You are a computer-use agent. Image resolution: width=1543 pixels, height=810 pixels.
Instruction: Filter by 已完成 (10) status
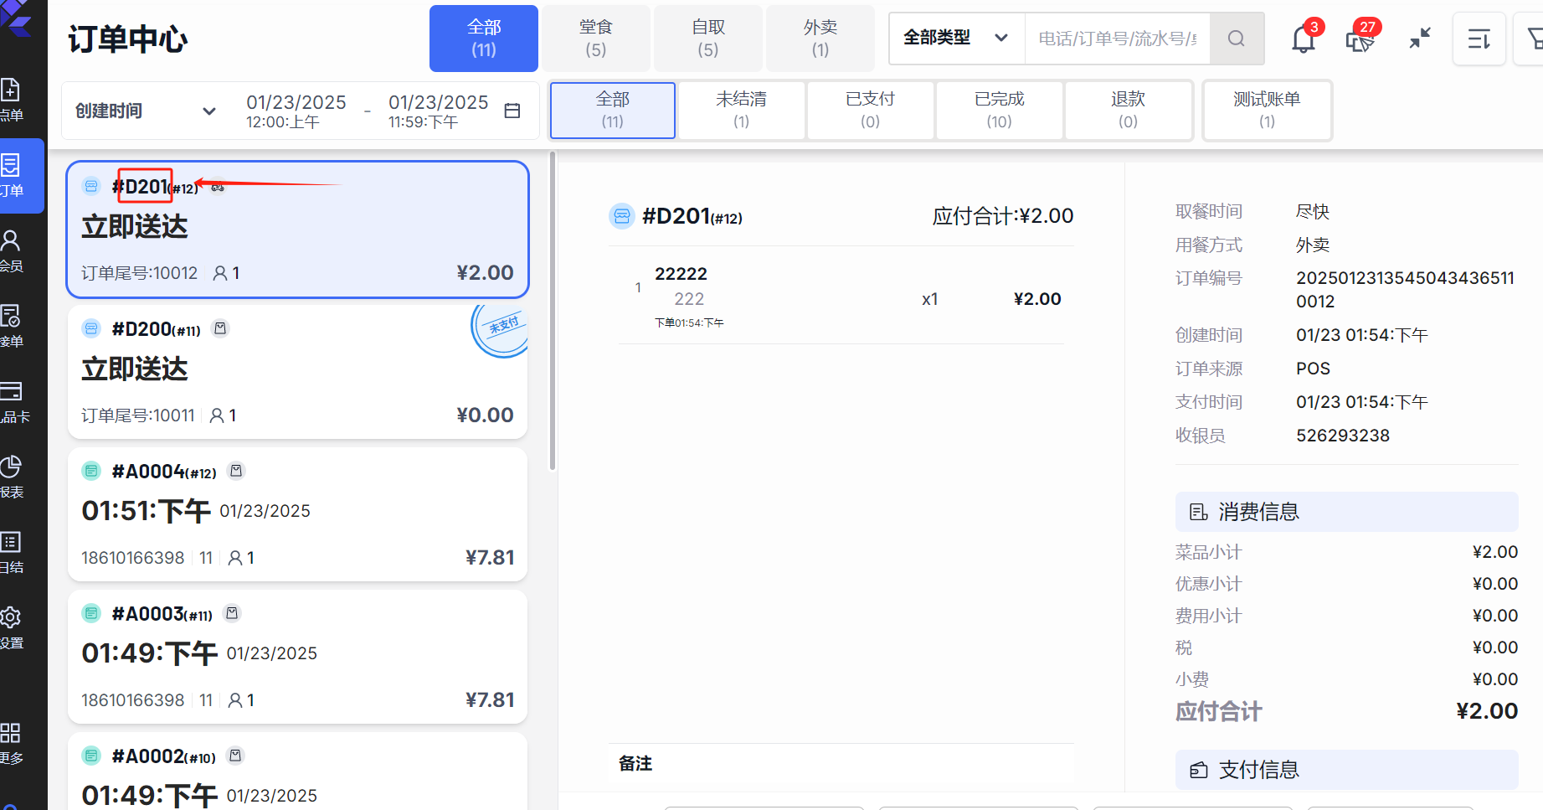tap(1000, 110)
